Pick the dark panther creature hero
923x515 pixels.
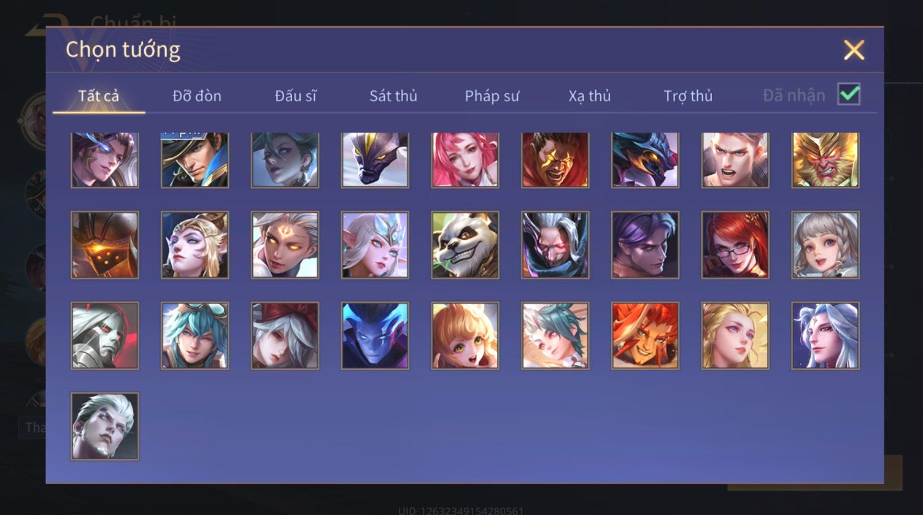[375, 160]
